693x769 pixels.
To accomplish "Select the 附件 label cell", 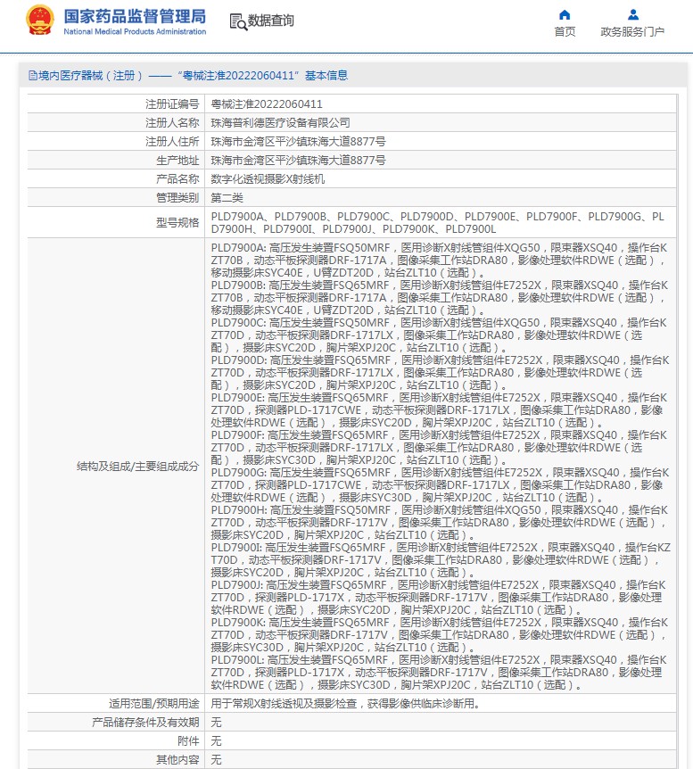I will point(116,741).
